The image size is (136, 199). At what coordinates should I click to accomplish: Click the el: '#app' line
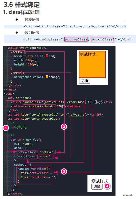23,144
